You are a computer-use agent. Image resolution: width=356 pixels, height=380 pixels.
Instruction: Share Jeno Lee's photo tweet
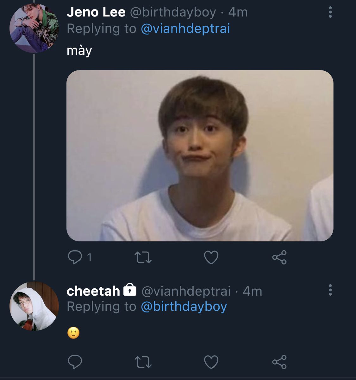pos(279,257)
